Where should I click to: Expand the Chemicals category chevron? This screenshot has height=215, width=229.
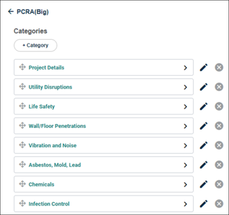point(185,185)
